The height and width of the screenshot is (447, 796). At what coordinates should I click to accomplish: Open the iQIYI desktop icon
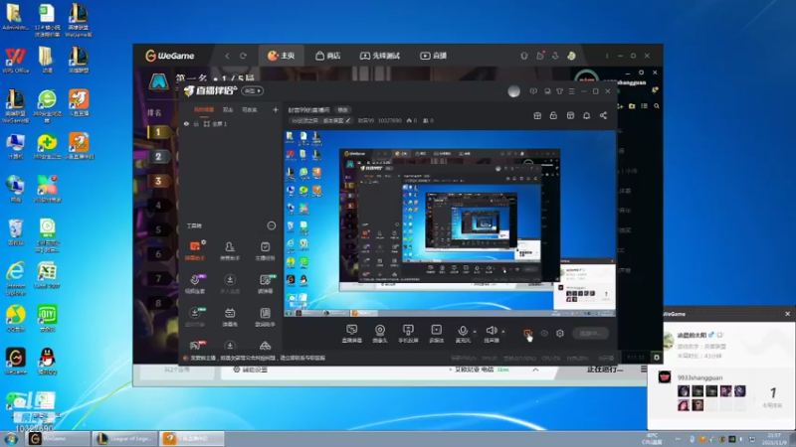[47, 318]
